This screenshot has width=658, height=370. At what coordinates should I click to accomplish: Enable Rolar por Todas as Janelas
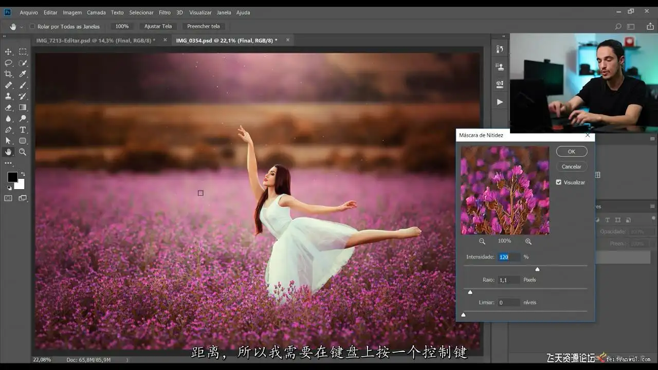[32, 26]
